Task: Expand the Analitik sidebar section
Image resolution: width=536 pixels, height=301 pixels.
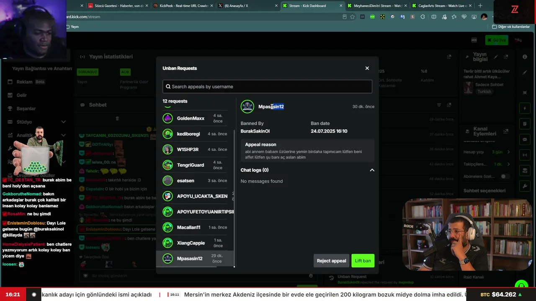Action: pos(63,135)
